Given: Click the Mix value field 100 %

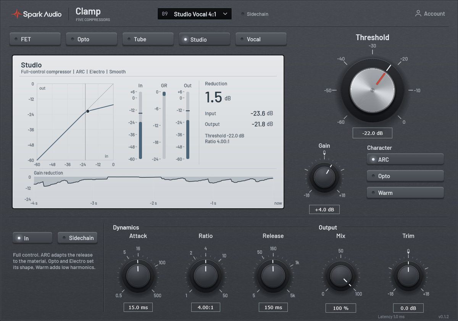Looking at the screenshot, I should (341, 308).
